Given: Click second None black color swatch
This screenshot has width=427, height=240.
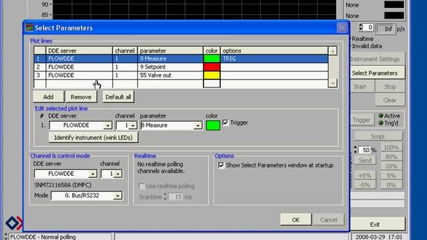Looking at the screenshot, I should coord(394,15).
